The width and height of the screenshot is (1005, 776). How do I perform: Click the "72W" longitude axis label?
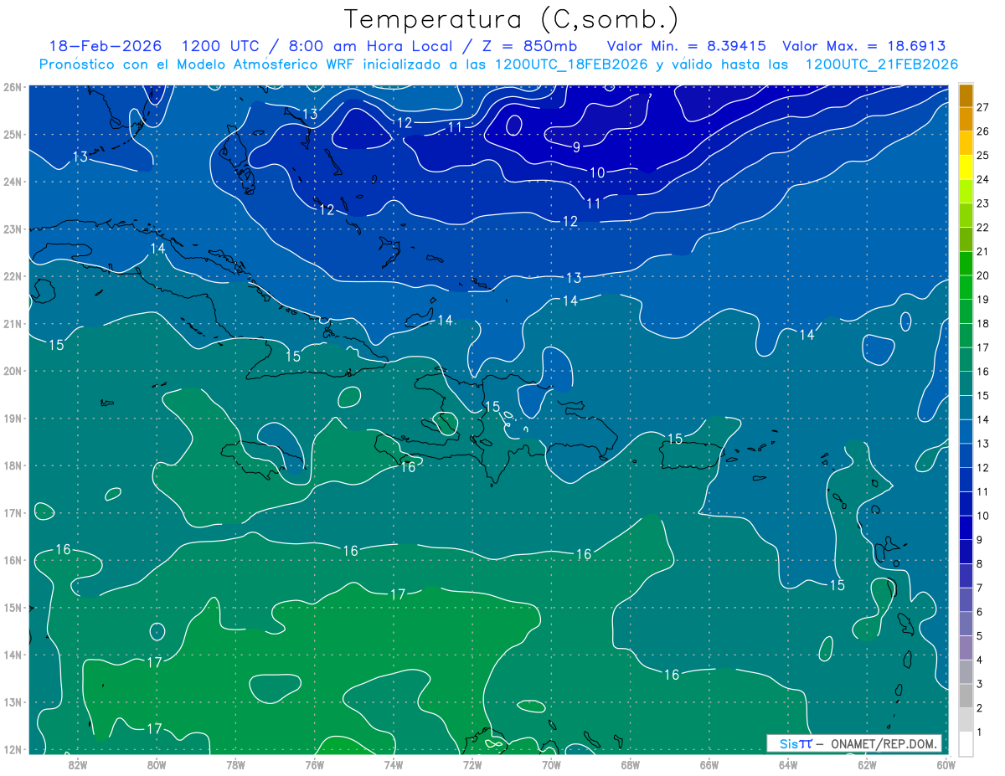pos(472,763)
